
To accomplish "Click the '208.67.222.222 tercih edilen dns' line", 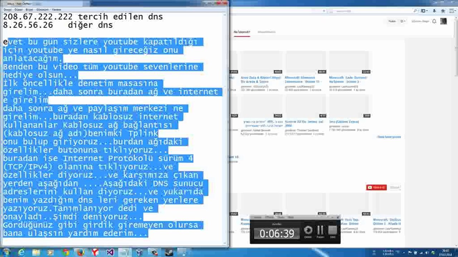I will (x=83, y=16).
